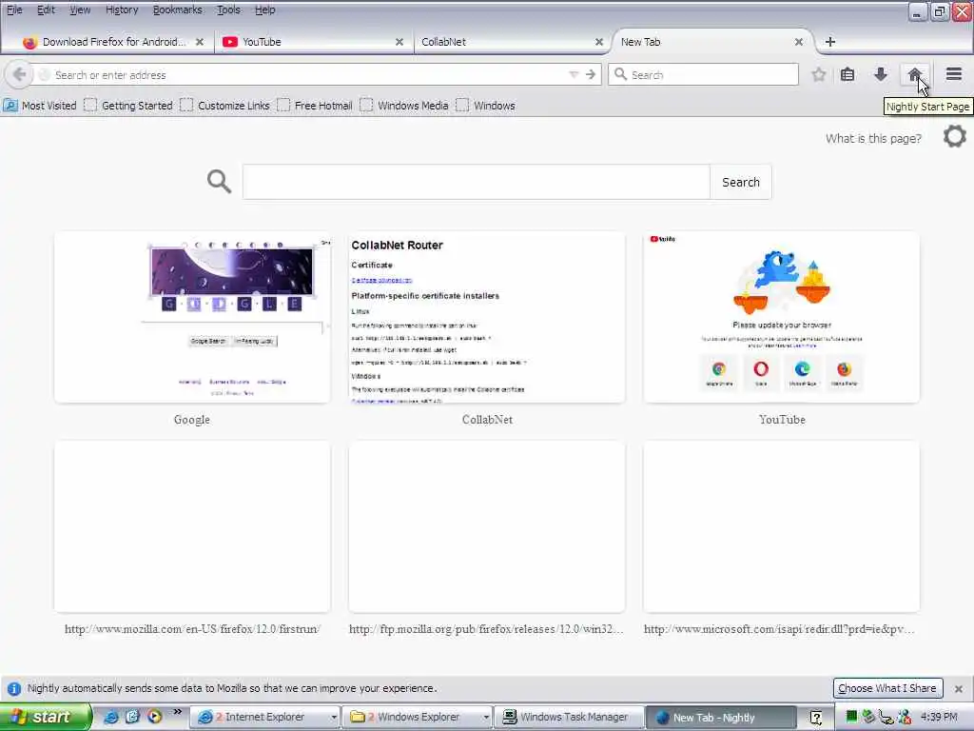The image size is (974, 731).
Task: Open the hamburger menu icon
Action: click(x=954, y=74)
